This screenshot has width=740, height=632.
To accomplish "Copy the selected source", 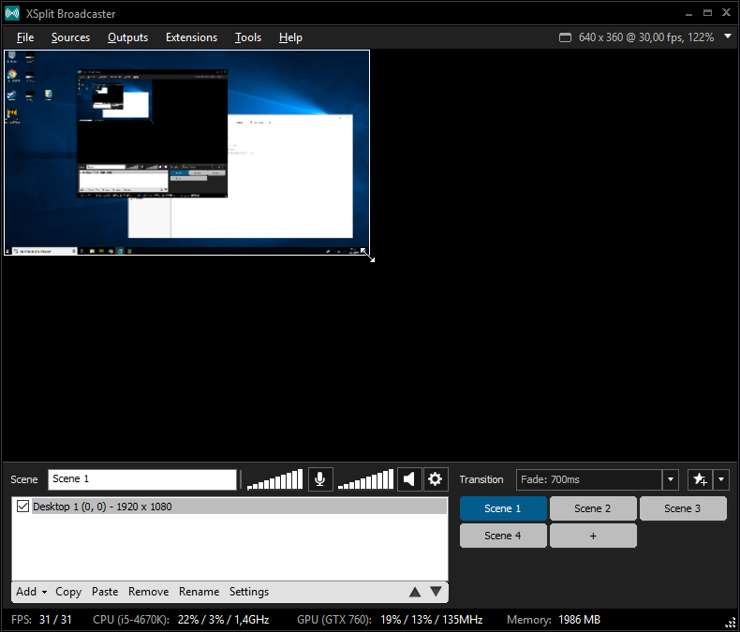I will [x=68, y=592].
